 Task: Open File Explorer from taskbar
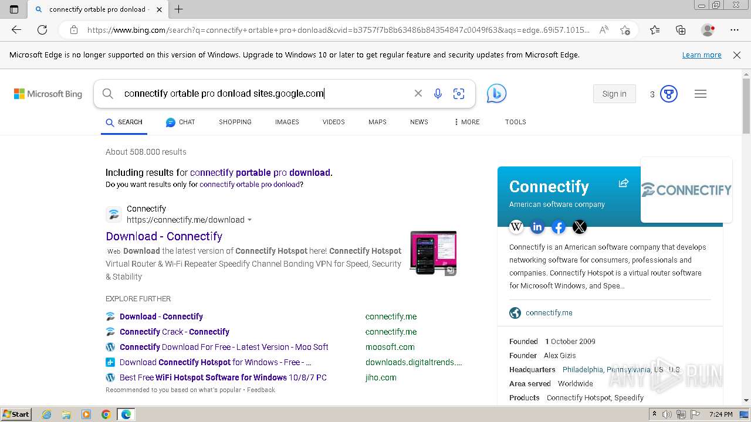point(66,414)
